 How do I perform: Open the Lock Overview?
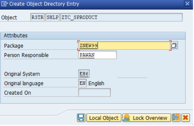pos(147,118)
